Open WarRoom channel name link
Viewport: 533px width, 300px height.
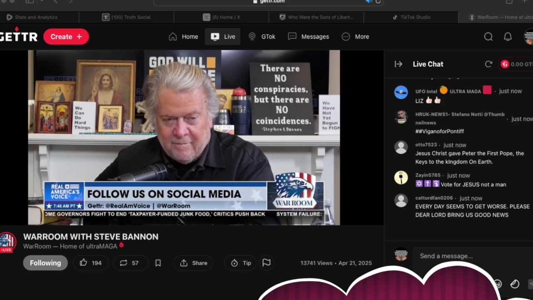70,246
